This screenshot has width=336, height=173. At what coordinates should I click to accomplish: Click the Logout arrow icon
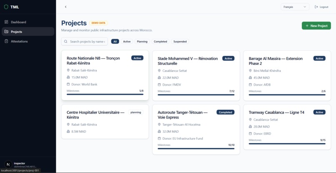pos(316,7)
